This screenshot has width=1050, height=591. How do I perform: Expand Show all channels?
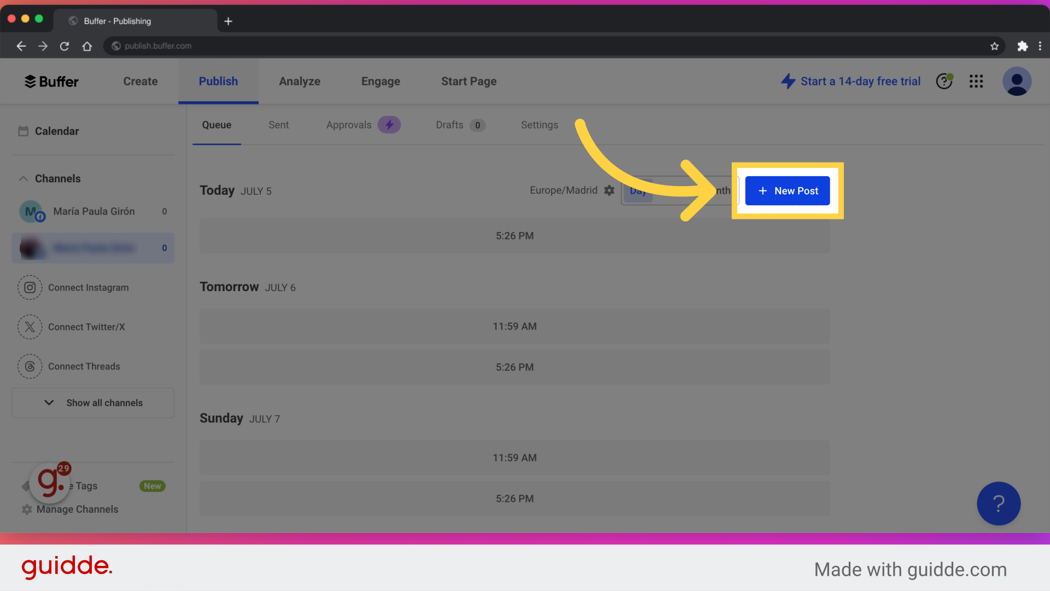coord(92,403)
